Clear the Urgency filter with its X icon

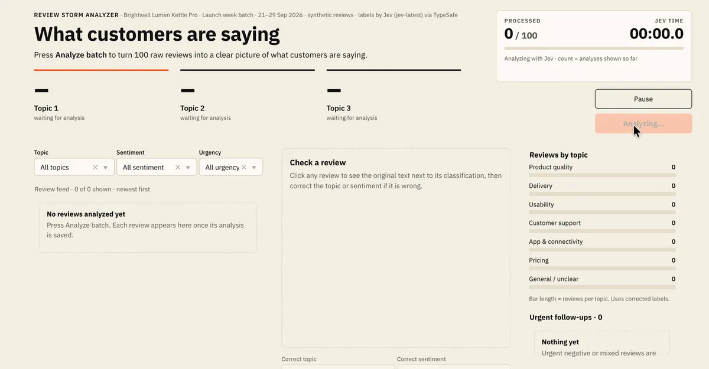(x=245, y=168)
